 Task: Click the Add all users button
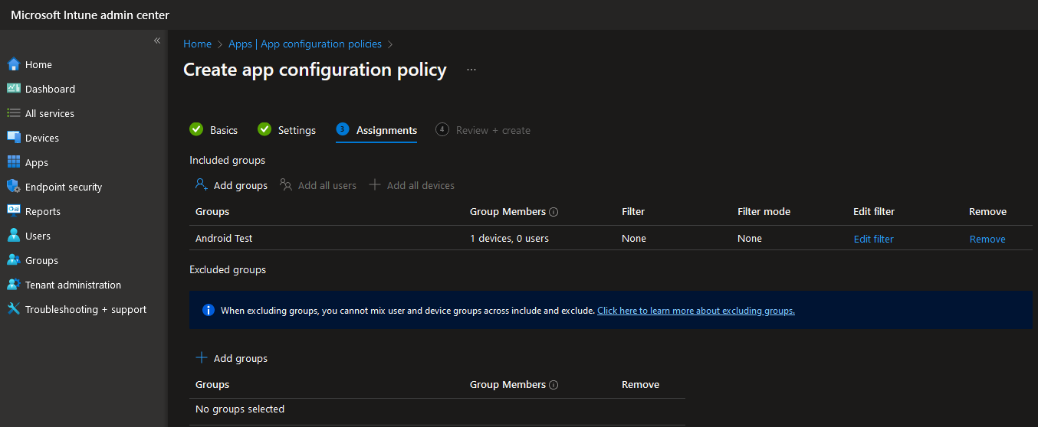click(x=318, y=185)
